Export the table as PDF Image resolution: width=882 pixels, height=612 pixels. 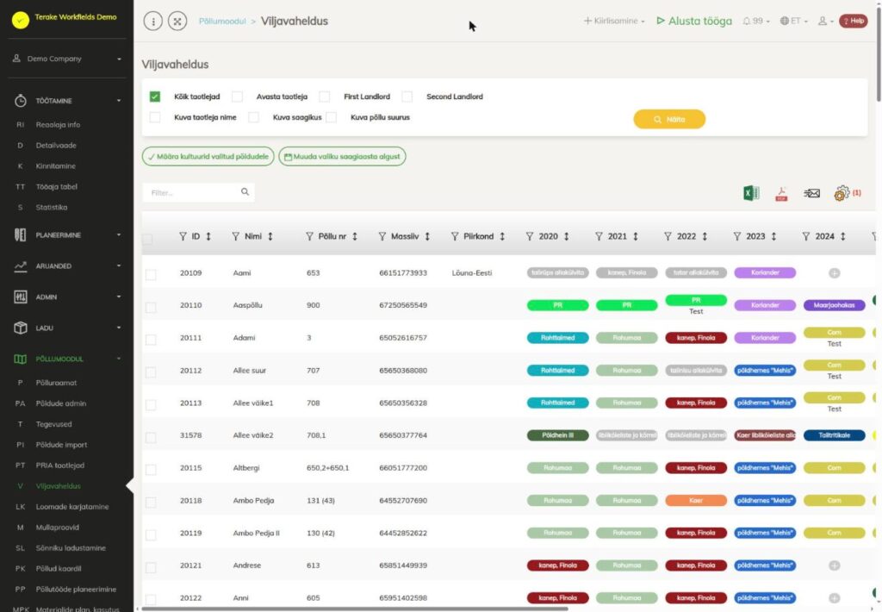pos(781,194)
